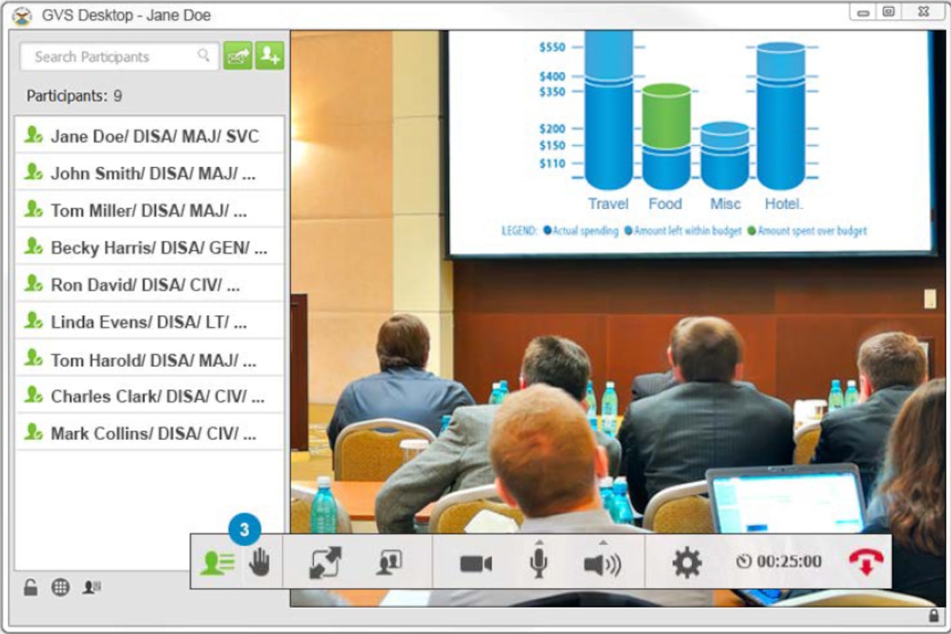Toggle the participants list panel
Viewport: 951px width, 634px height.
click(x=216, y=563)
